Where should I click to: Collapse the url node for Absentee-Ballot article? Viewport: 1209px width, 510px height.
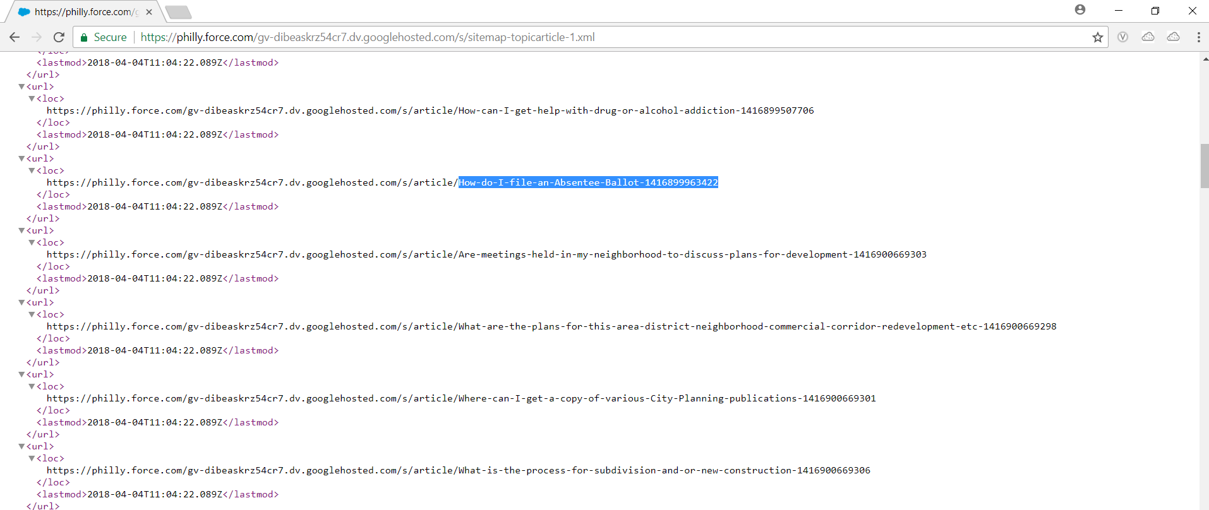click(21, 158)
